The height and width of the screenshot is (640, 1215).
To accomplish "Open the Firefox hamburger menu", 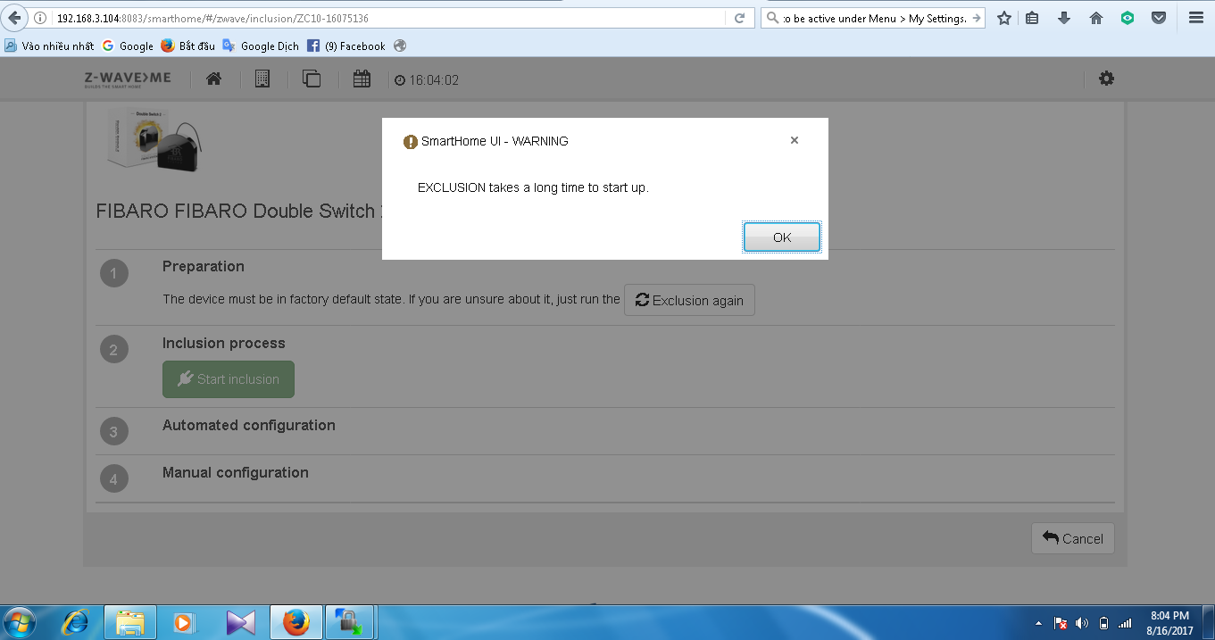I will [x=1195, y=18].
